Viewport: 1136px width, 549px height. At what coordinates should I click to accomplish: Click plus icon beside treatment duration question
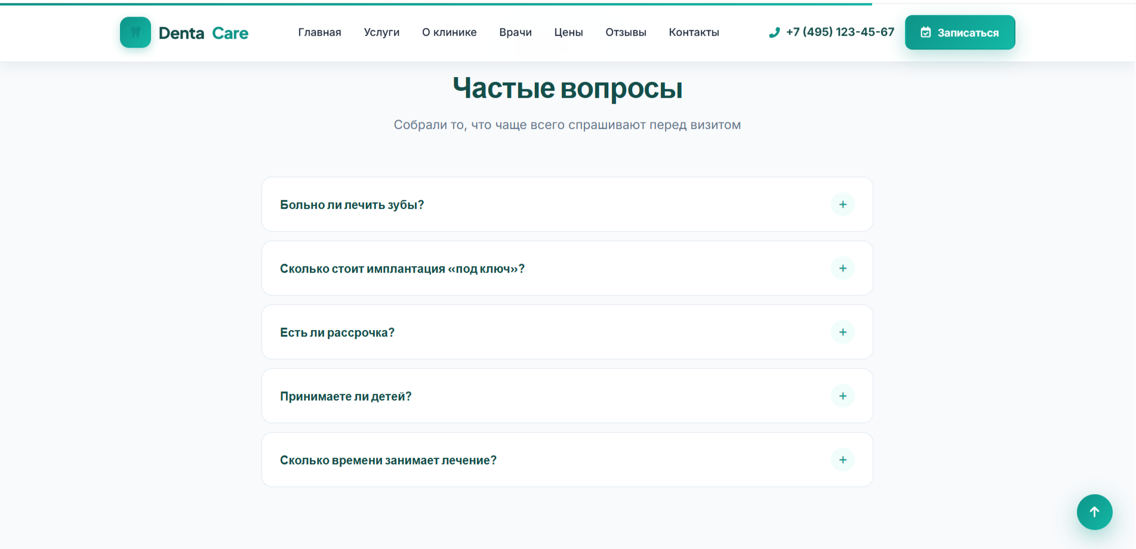(x=843, y=460)
